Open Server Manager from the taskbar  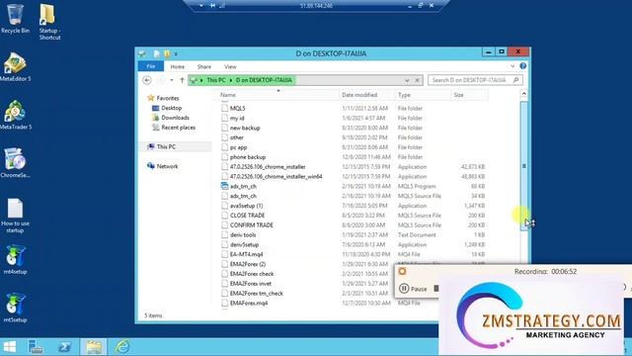[x=36, y=347]
